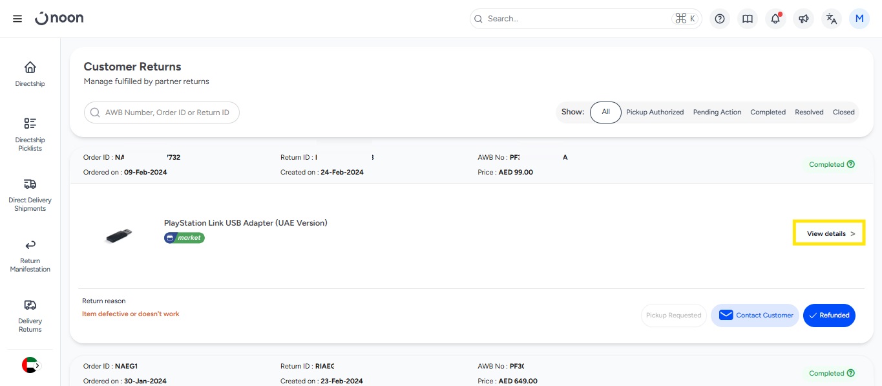The height and width of the screenshot is (386, 882).
Task: Open Direct Delivery Shipments in sidebar
Action: [30, 195]
